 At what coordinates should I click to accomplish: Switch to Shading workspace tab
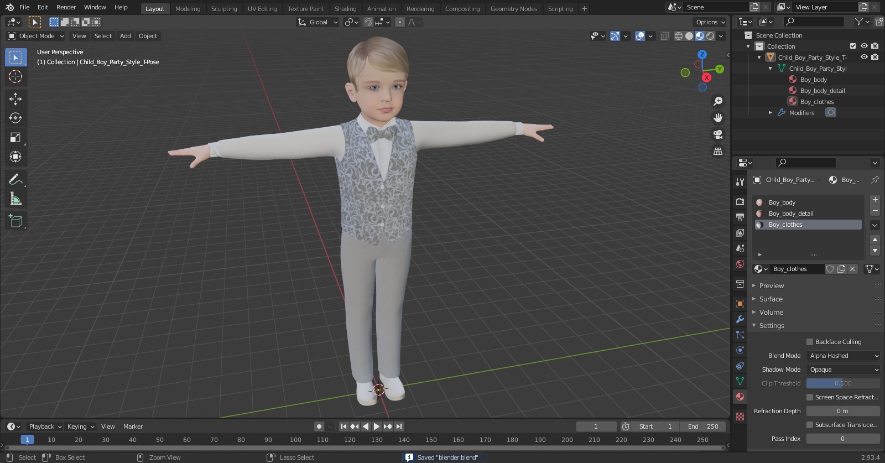[345, 9]
